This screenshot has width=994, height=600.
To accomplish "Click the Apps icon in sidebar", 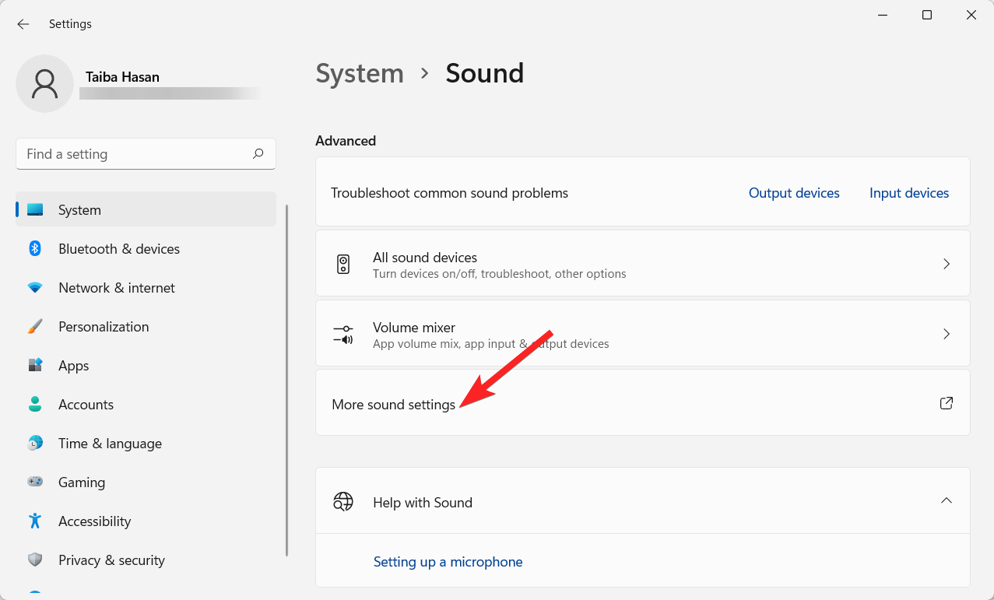I will (35, 366).
